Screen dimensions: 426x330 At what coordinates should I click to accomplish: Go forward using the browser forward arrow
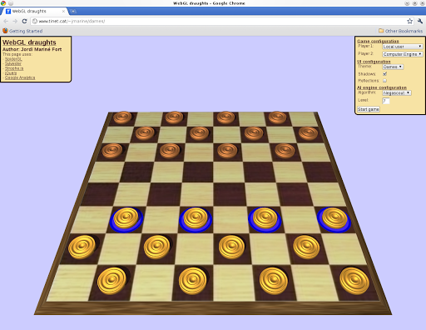point(15,21)
